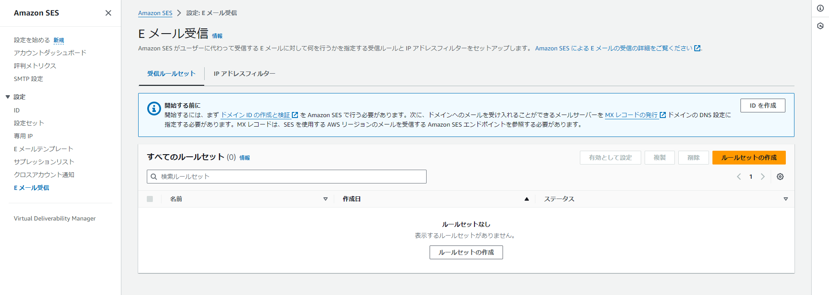The height and width of the screenshot is (295, 829).
Task: Select all rule sets checkbox
Action: [x=150, y=199]
